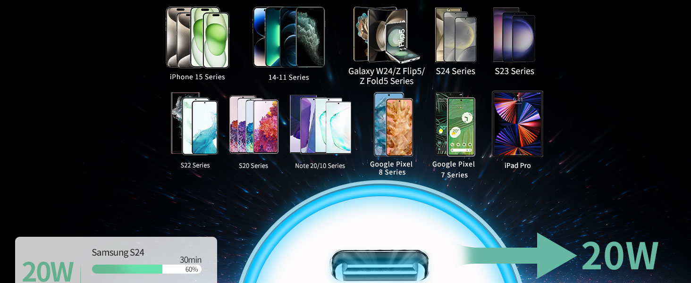Select the S20 Series phones image
The height and width of the screenshot is (283, 691).
tap(254, 125)
